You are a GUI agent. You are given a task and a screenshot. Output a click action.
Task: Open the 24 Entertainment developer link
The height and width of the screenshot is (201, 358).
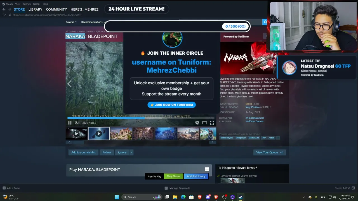(255, 118)
